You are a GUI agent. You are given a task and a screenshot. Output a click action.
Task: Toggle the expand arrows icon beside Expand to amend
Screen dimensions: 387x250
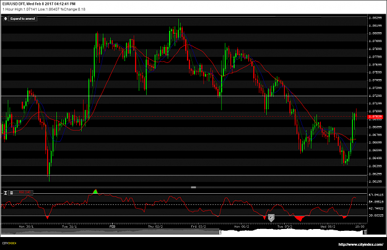[6, 19]
